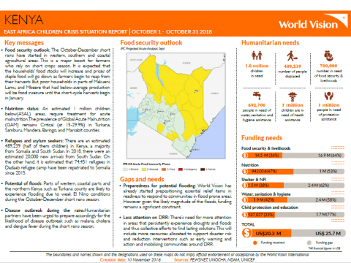Click the displaced people walking icon
This screenshot has height=263, width=351.
(x=292, y=56)
